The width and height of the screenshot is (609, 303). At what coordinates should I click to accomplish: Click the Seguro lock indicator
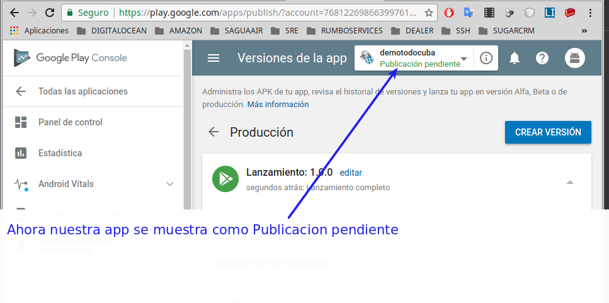click(x=88, y=13)
